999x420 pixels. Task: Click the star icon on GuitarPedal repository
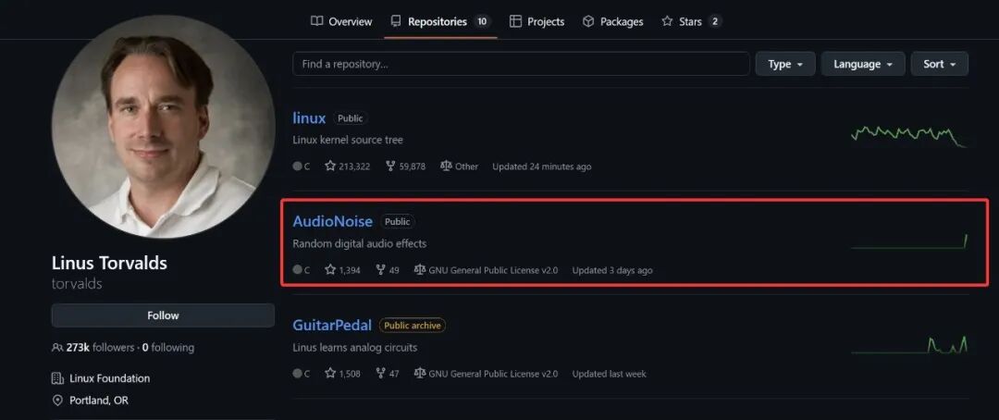pyautogui.click(x=330, y=374)
